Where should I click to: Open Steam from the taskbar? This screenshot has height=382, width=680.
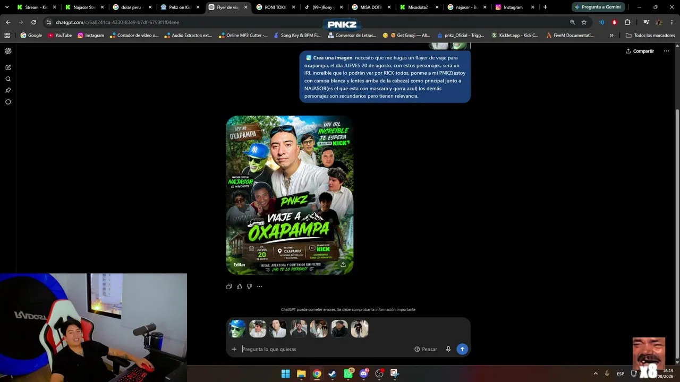(x=332, y=374)
